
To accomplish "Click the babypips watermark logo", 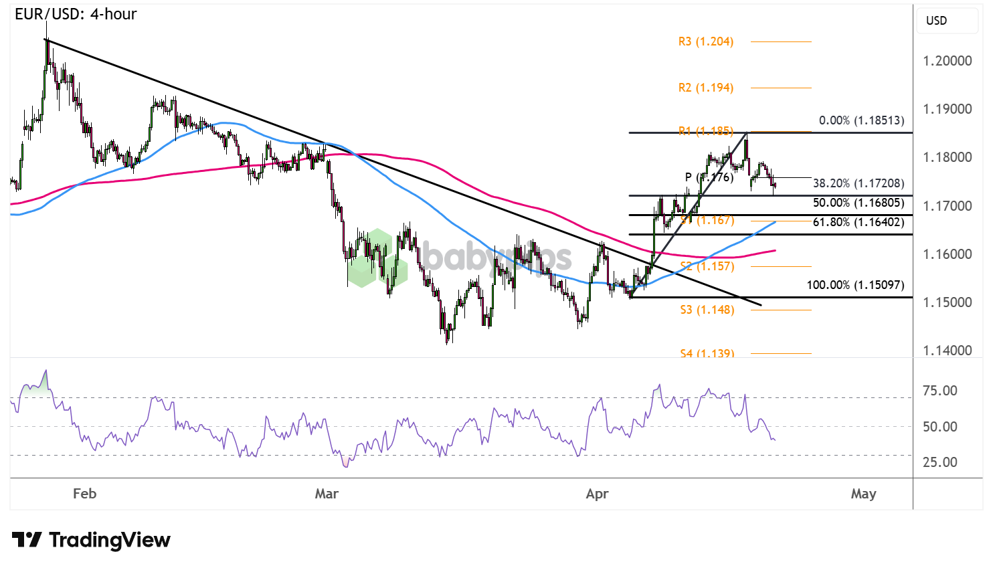I will (x=378, y=258).
